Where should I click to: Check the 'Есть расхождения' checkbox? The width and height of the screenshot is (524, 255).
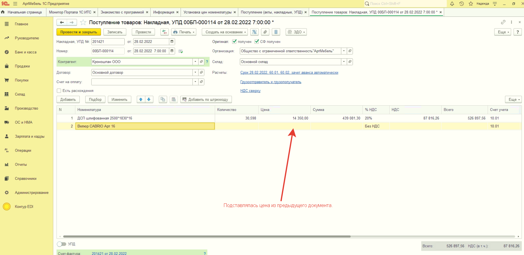[59, 91]
